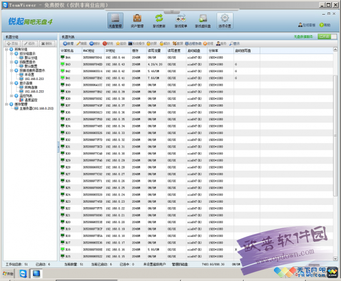Click the 进程 process toolbar button

(208, 44)
